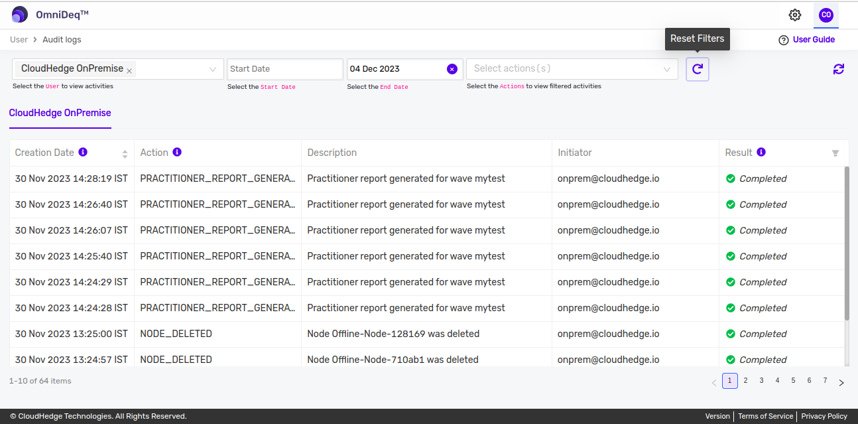Go to page 4
The image size is (858, 424).
pyautogui.click(x=778, y=381)
